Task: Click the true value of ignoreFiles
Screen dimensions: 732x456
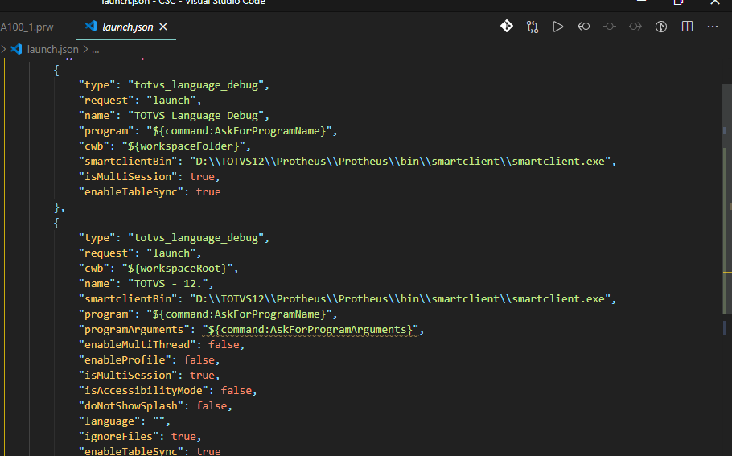Action: 183,437
